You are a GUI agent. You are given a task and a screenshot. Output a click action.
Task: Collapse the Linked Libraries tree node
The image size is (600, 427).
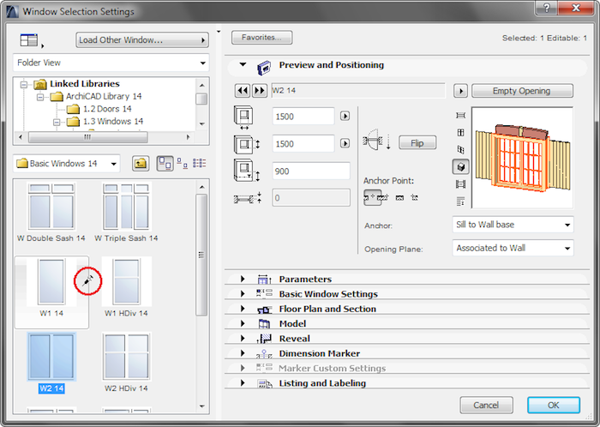point(24,84)
